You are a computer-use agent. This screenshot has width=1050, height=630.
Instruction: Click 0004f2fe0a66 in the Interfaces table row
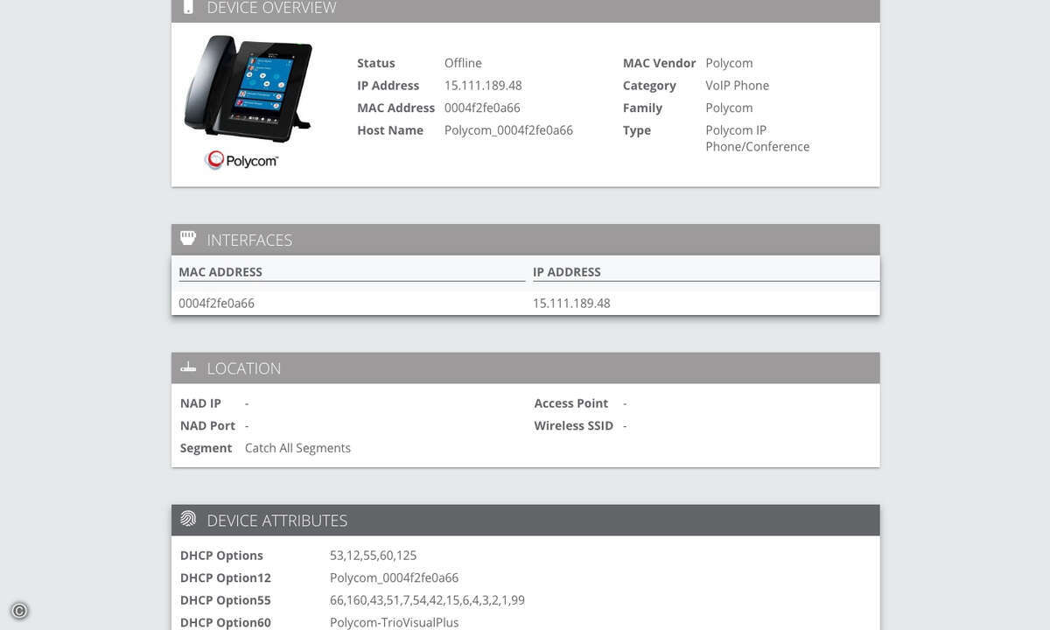coord(216,304)
